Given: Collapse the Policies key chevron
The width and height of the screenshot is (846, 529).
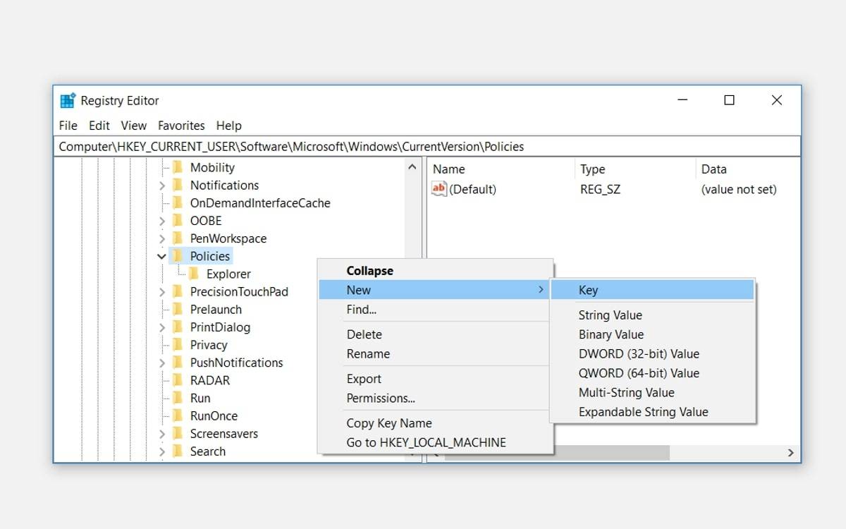Looking at the screenshot, I should (x=161, y=256).
